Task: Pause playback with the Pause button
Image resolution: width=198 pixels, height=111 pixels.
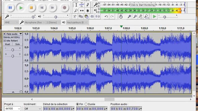Action: (10, 8)
